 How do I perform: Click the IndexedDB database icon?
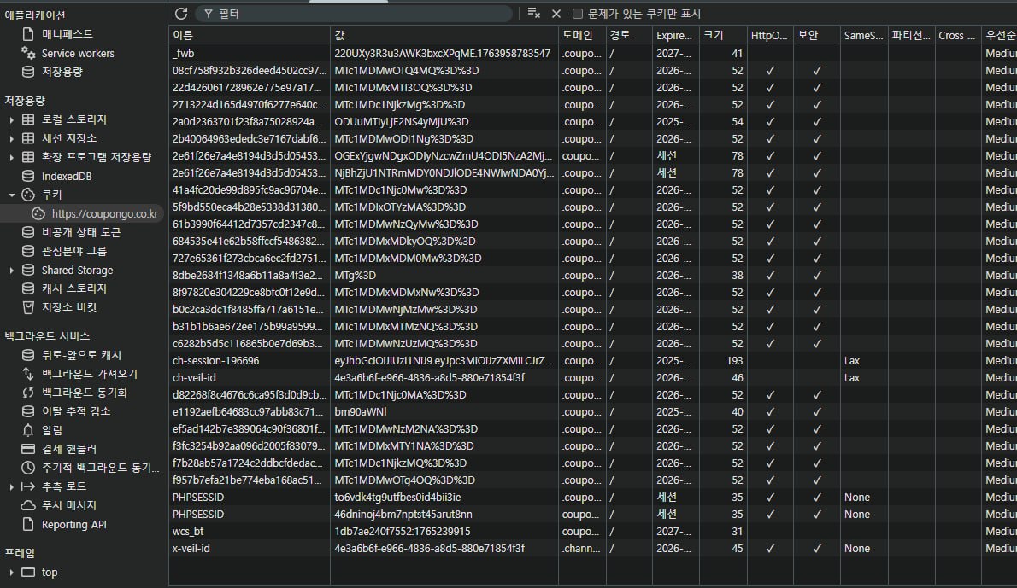[28, 176]
